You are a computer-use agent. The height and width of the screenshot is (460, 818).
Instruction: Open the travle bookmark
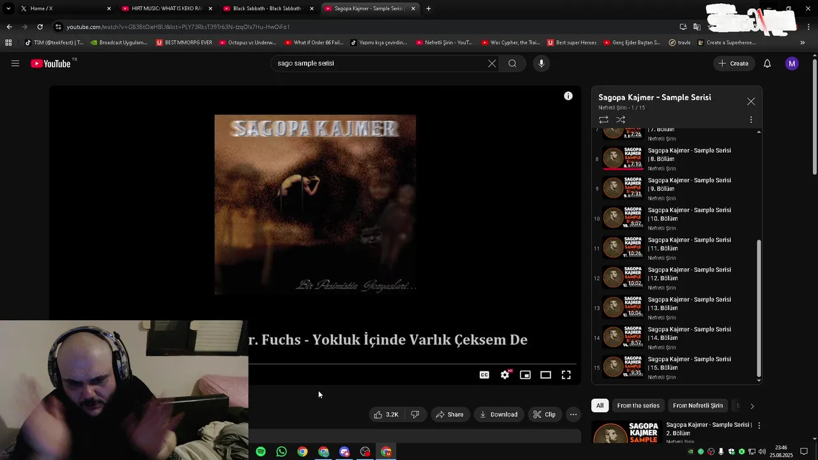point(680,43)
